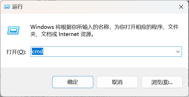Image resolution: width=189 pixels, height=97 pixels.
Task: Open the file picker via 浏览(B)...
Action: 162,82
